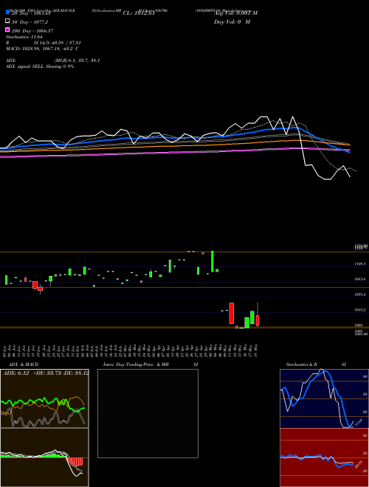Screen dimensions: 369x487
Task: Click the tallest green candlestick near 02 May
Action: coord(213,261)
